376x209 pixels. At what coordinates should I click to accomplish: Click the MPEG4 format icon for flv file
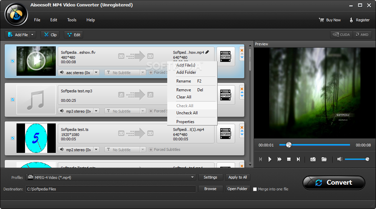click(x=226, y=56)
